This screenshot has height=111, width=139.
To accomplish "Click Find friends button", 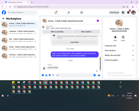I will (114, 13).
